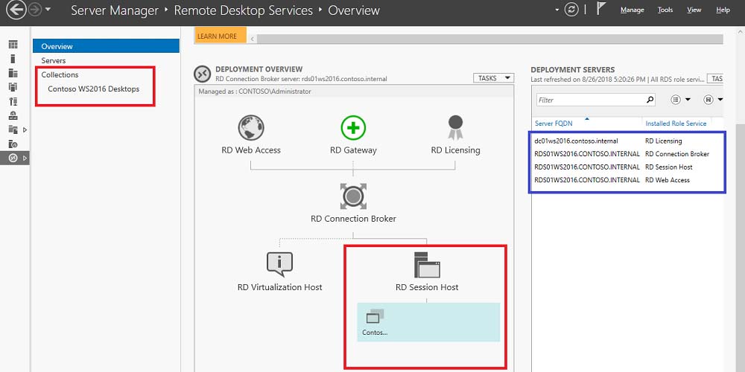Click the RD Connection Broker icon

(x=353, y=196)
